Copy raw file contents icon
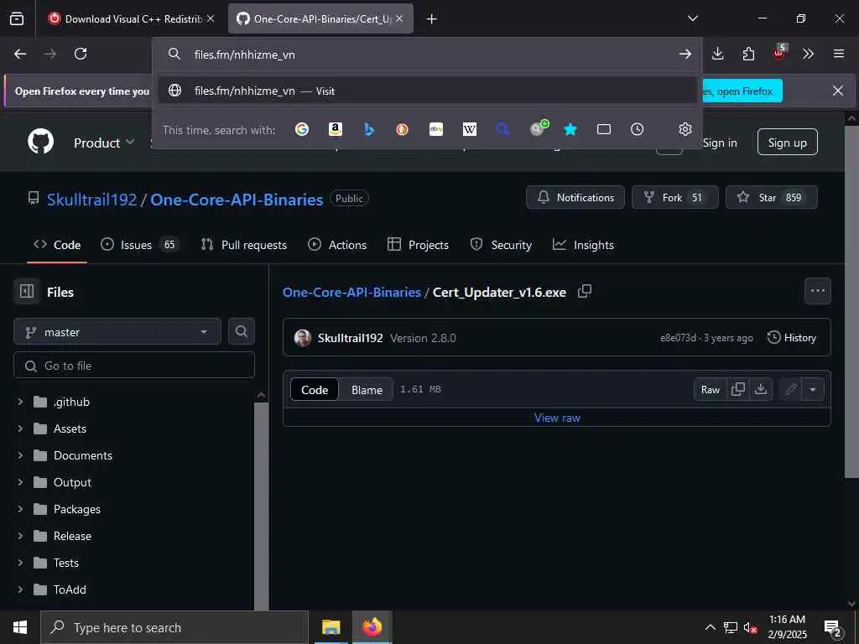 [x=738, y=389]
